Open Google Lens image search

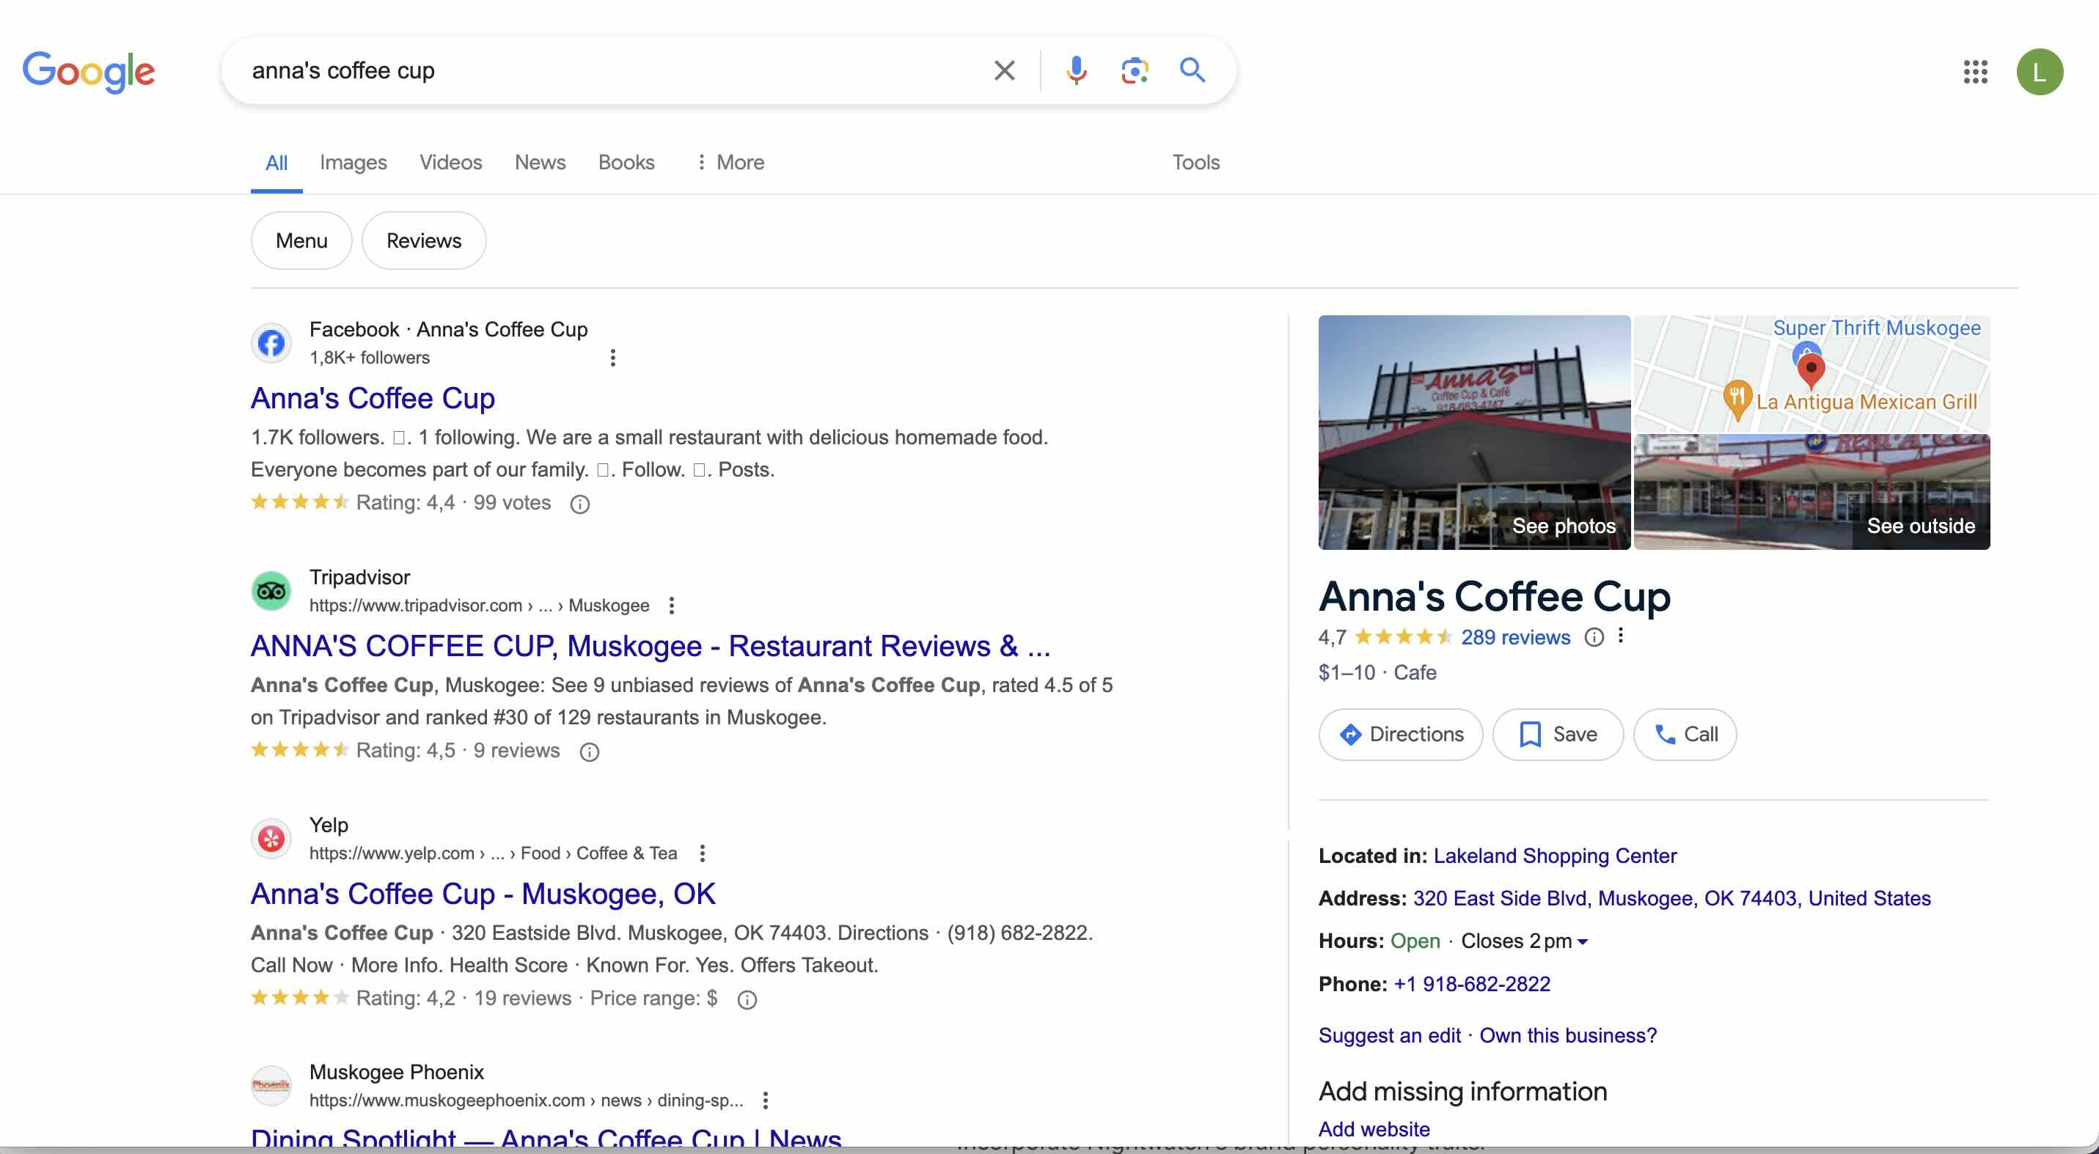[1133, 70]
